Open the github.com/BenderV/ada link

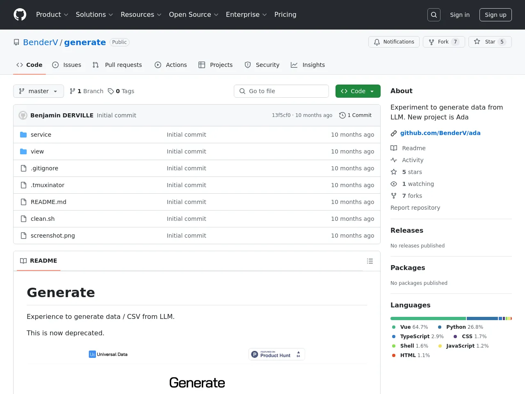tap(440, 133)
